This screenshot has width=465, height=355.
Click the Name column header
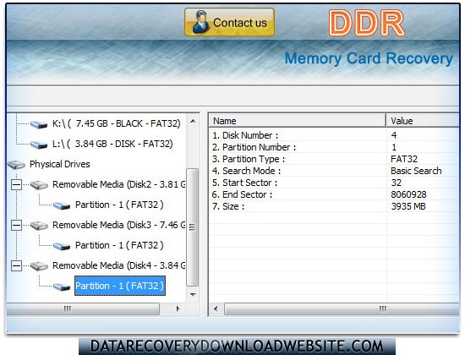click(298, 121)
